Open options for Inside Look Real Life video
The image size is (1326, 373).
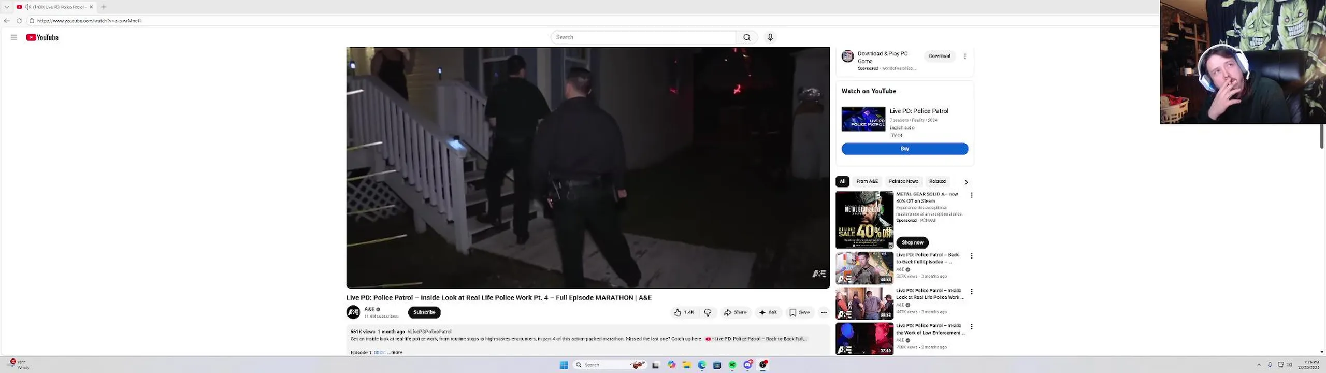click(972, 292)
